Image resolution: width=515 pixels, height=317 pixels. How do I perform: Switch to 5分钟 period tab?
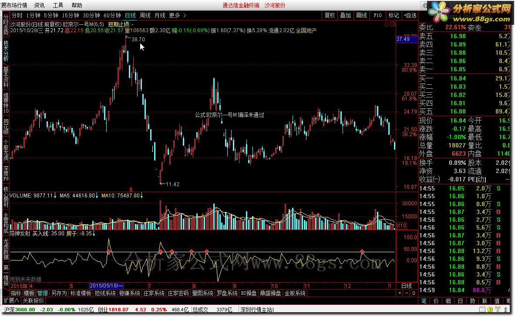tap(51, 15)
